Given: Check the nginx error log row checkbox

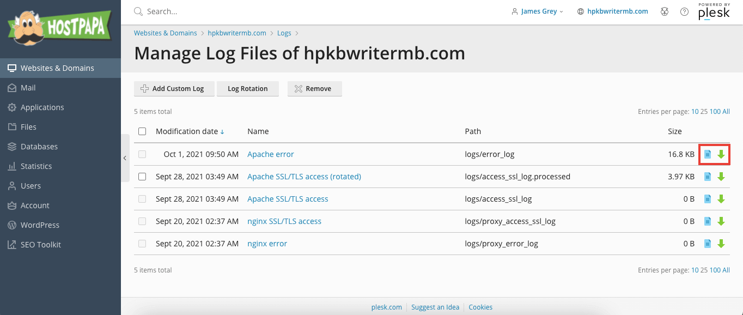Looking at the screenshot, I should (142, 244).
